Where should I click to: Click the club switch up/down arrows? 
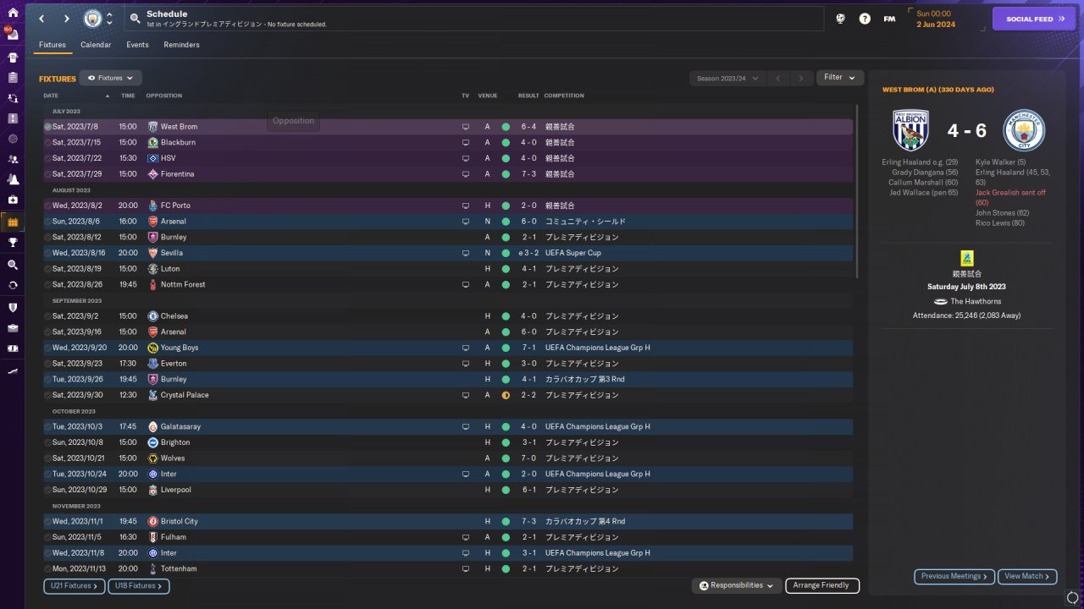[x=109, y=19]
